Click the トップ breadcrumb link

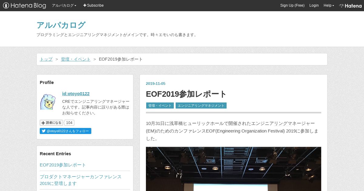click(x=46, y=59)
